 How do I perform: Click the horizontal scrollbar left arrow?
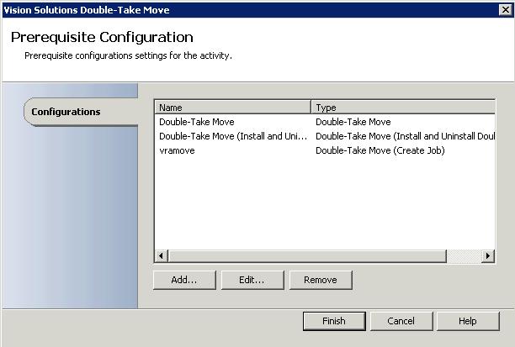click(162, 255)
